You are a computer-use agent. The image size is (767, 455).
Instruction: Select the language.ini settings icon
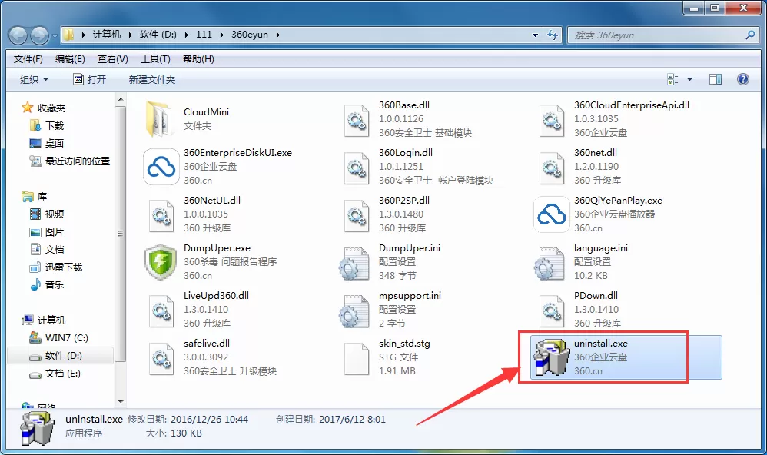549,263
